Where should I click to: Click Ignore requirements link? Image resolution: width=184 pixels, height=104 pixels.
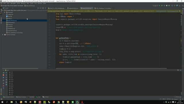[173, 11]
